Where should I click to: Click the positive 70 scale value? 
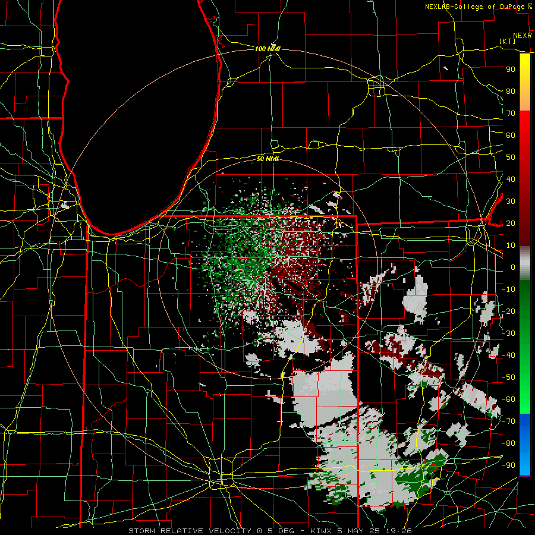[x=511, y=114]
